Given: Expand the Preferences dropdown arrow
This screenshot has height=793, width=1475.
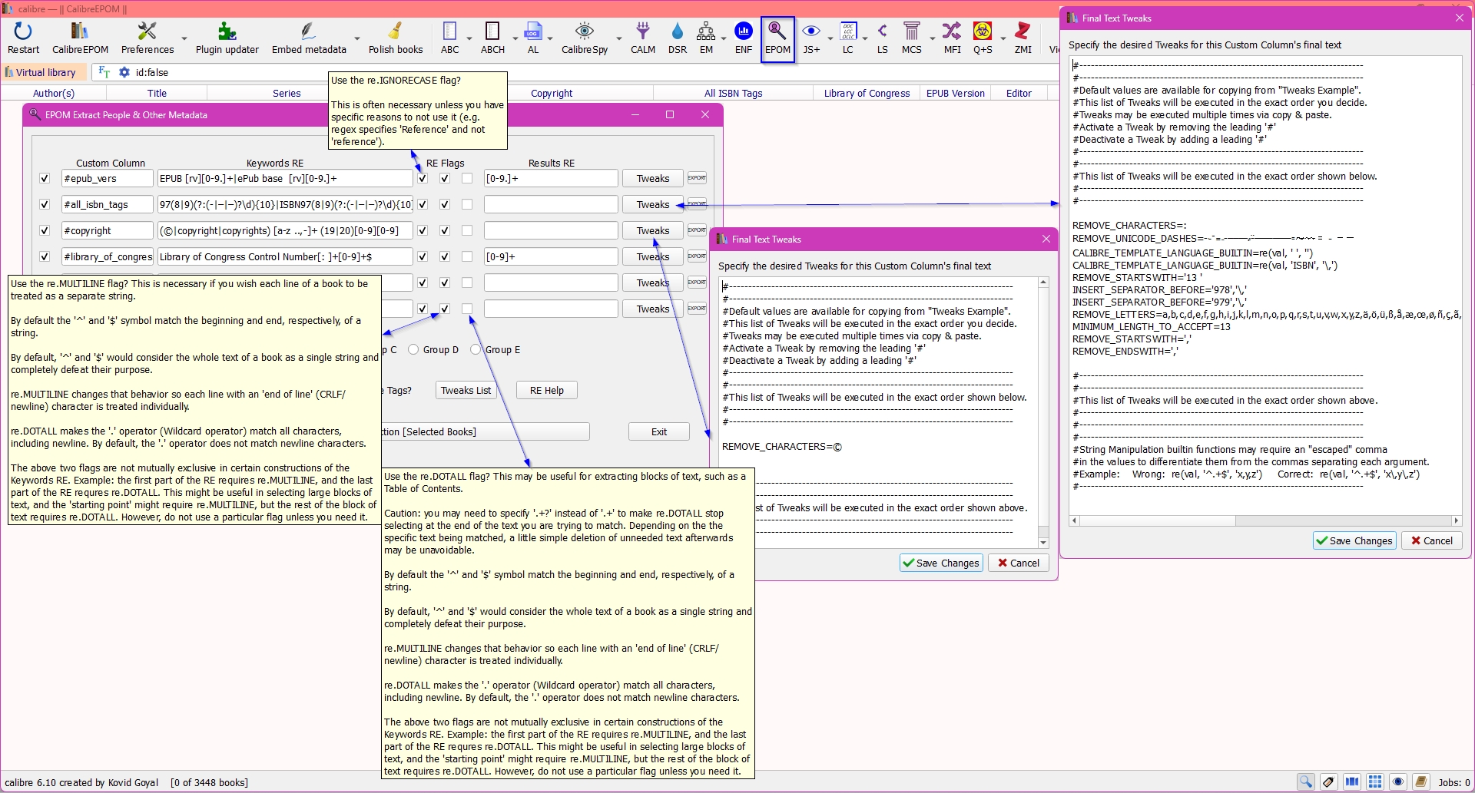Looking at the screenshot, I should pos(184,38).
